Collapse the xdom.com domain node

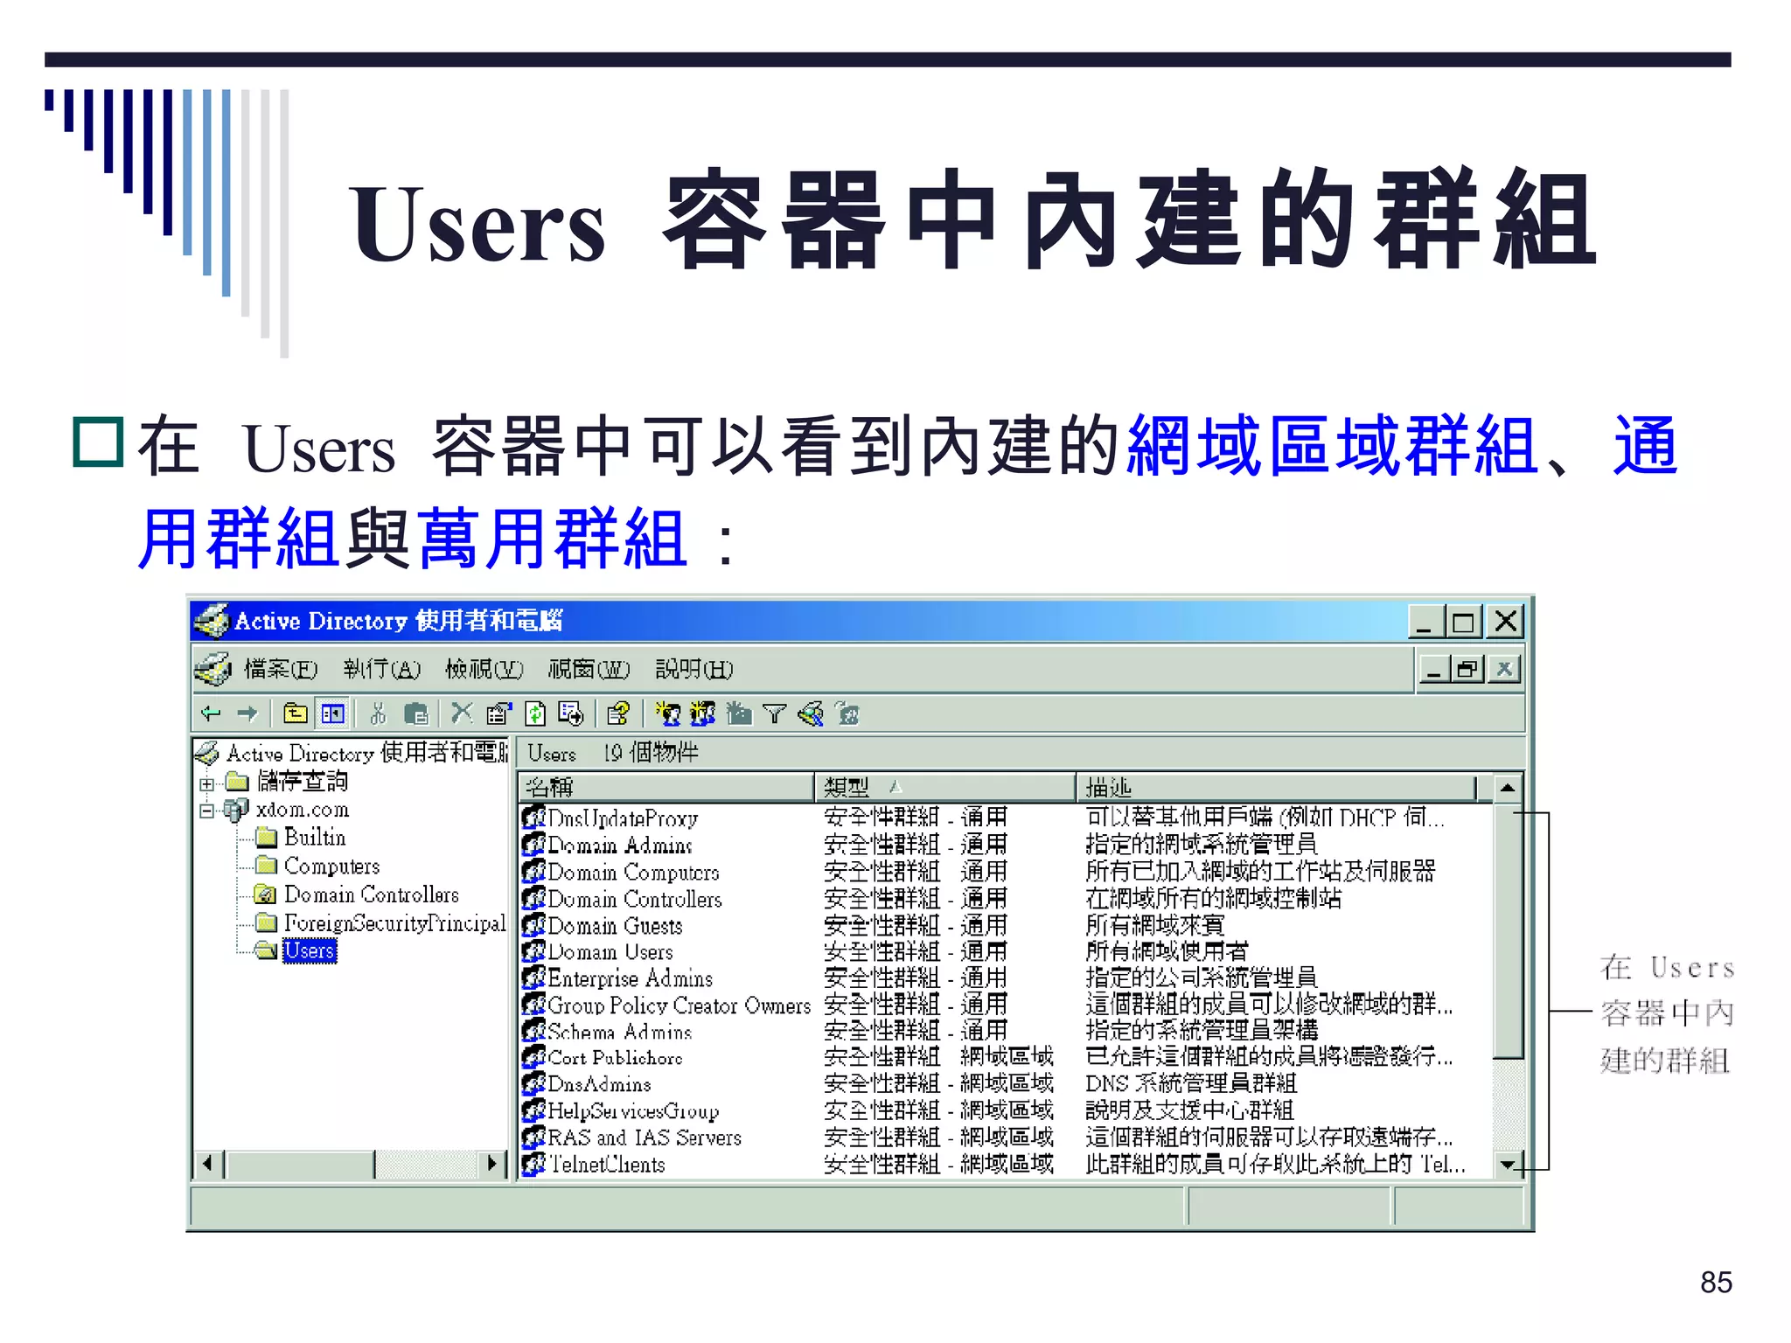click(206, 811)
